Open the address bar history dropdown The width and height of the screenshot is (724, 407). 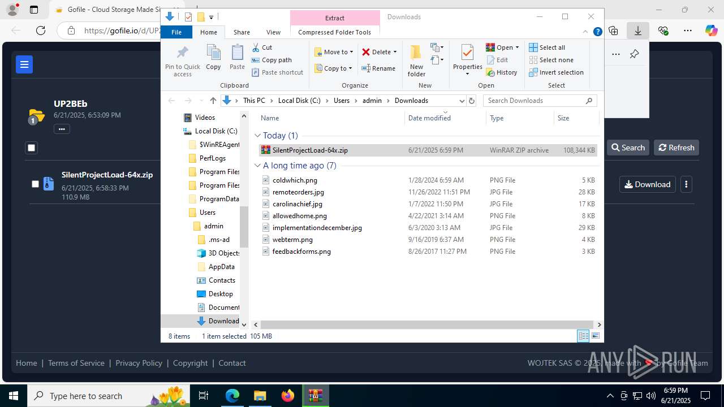coord(462,101)
